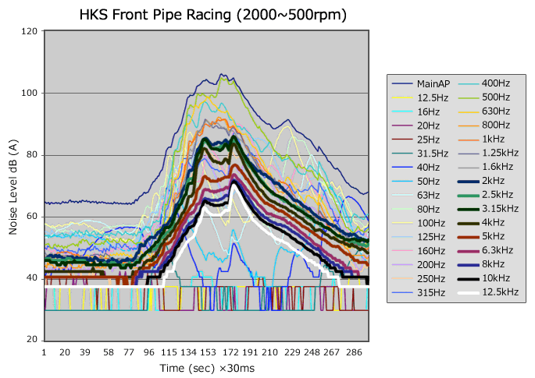Viewport: 535px width, 378px height.
Task: Click the 80 value on the y-axis
Action: coord(32,154)
